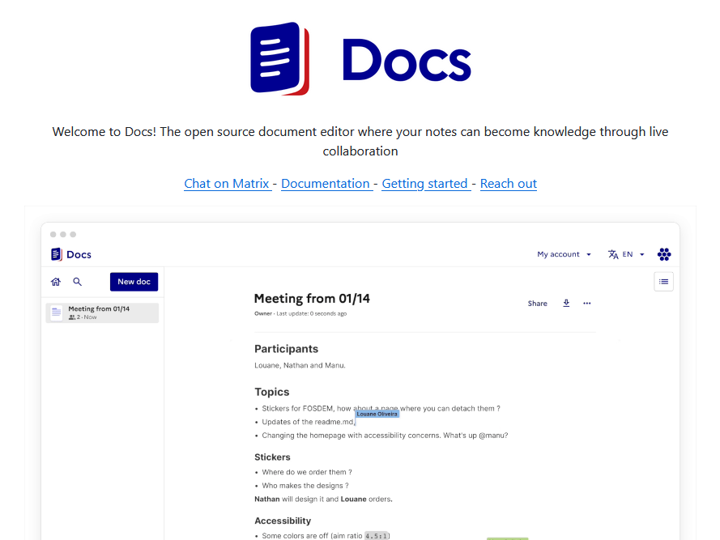Click 'Louane, Nathan and Manu.' text
Viewport: 720px width, 540px height.
pyautogui.click(x=300, y=365)
